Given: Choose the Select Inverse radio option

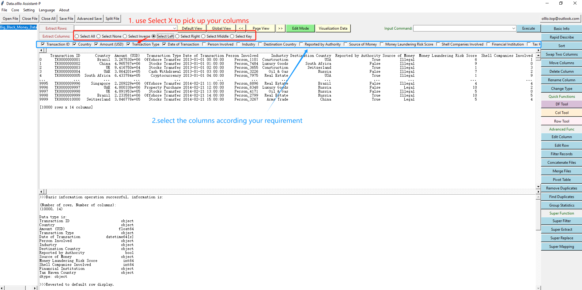Looking at the screenshot, I should (125, 36).
